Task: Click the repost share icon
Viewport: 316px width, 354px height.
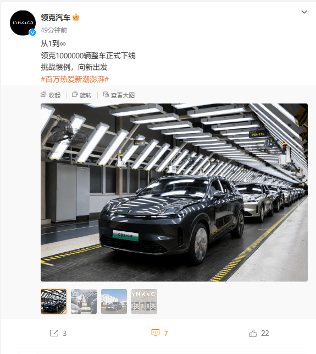Action: [x=54, y=333]
